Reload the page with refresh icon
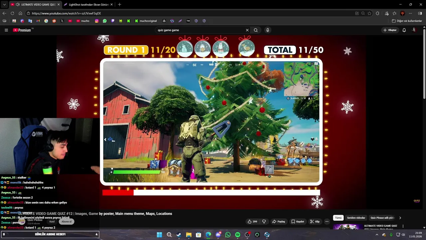Viewport: 426px width, 240px height. (12, 13)
